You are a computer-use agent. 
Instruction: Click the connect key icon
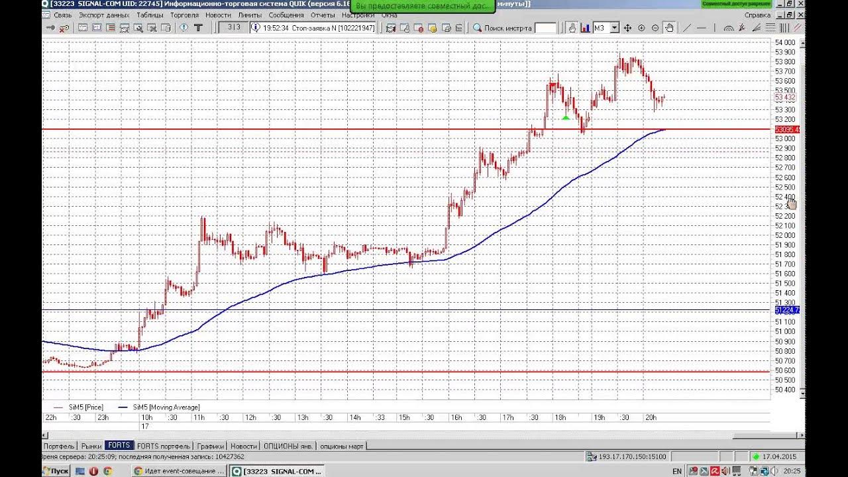[x=50, y=28]
